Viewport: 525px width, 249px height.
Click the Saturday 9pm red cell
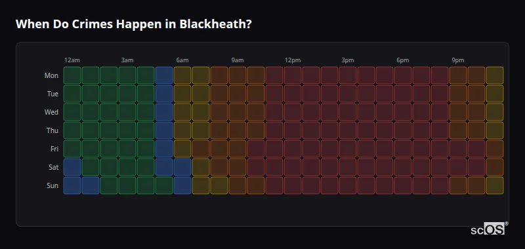458,167
